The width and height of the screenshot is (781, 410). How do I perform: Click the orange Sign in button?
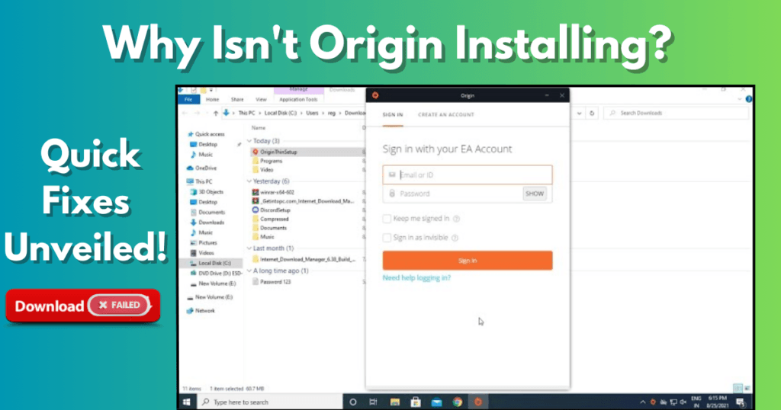pos(468,260)
